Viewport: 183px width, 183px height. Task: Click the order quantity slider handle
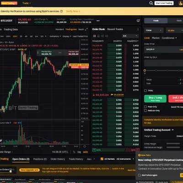(145, 70)
